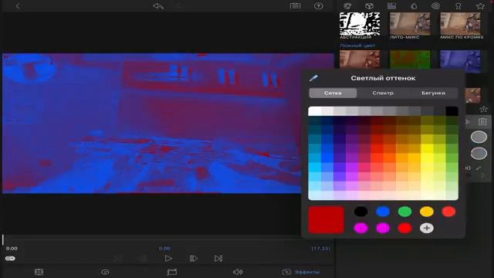Select the cube icon in effects panel header
This screenshot has width=494, height=278.
point(369,6)
